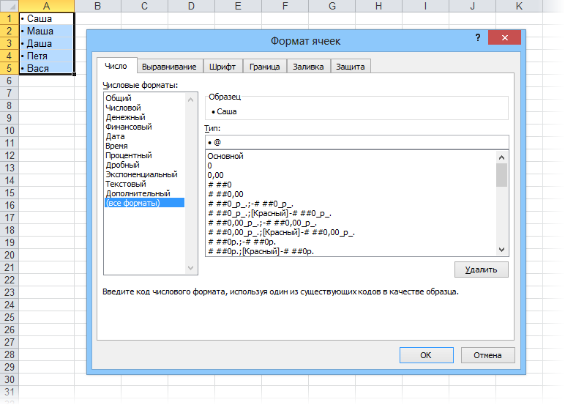Click scroll up arrow of type list

tap(501, 157)
